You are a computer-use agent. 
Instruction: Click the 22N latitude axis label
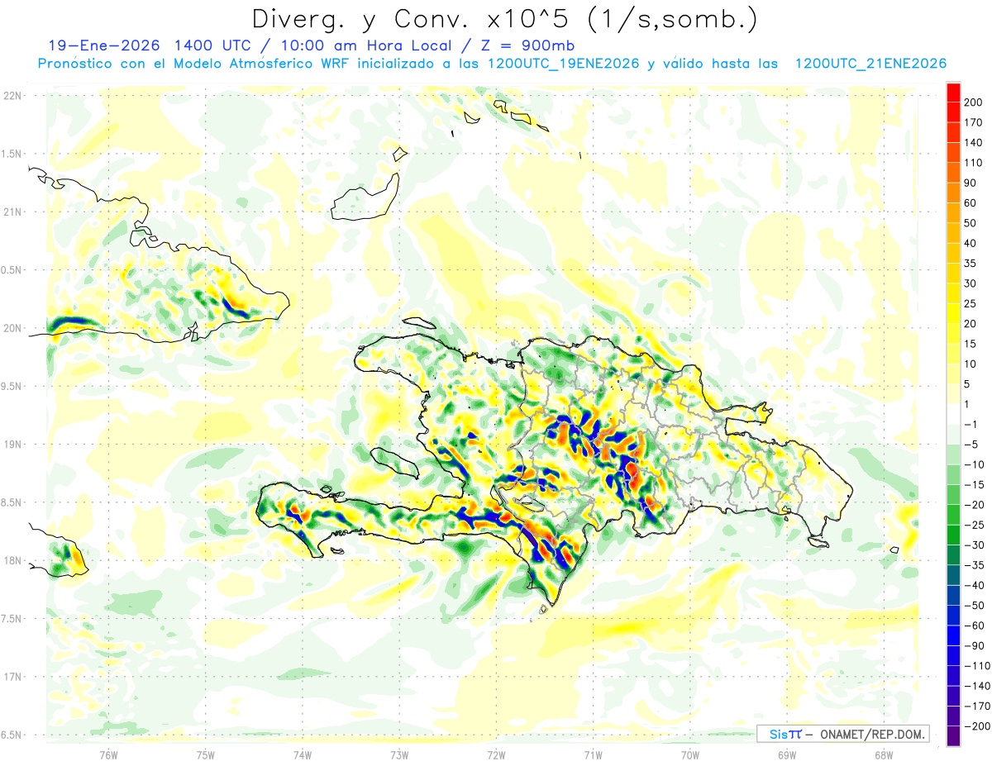[x=12, y=96]
